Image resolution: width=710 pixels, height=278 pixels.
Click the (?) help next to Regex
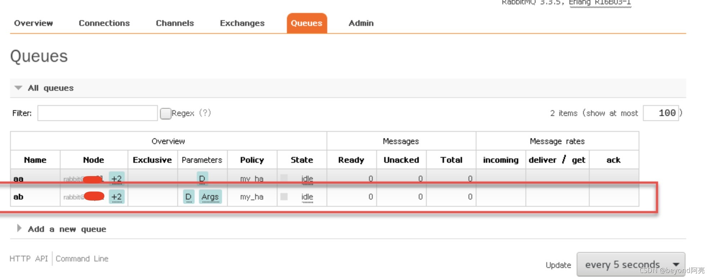(205, 113)
